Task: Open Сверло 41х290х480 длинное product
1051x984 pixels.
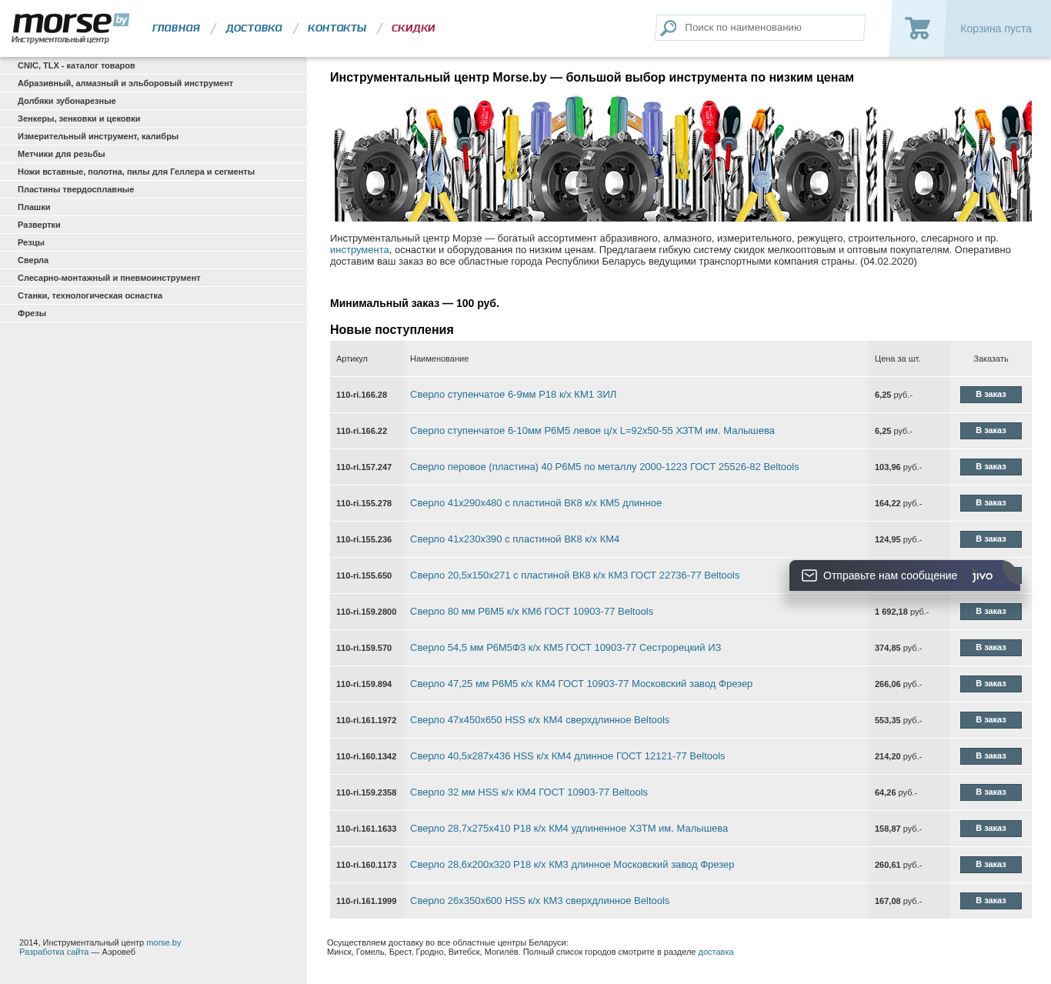Action: [x=536, y=503]
